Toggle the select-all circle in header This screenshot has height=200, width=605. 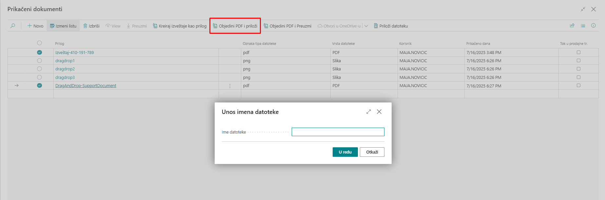point(39,43)
